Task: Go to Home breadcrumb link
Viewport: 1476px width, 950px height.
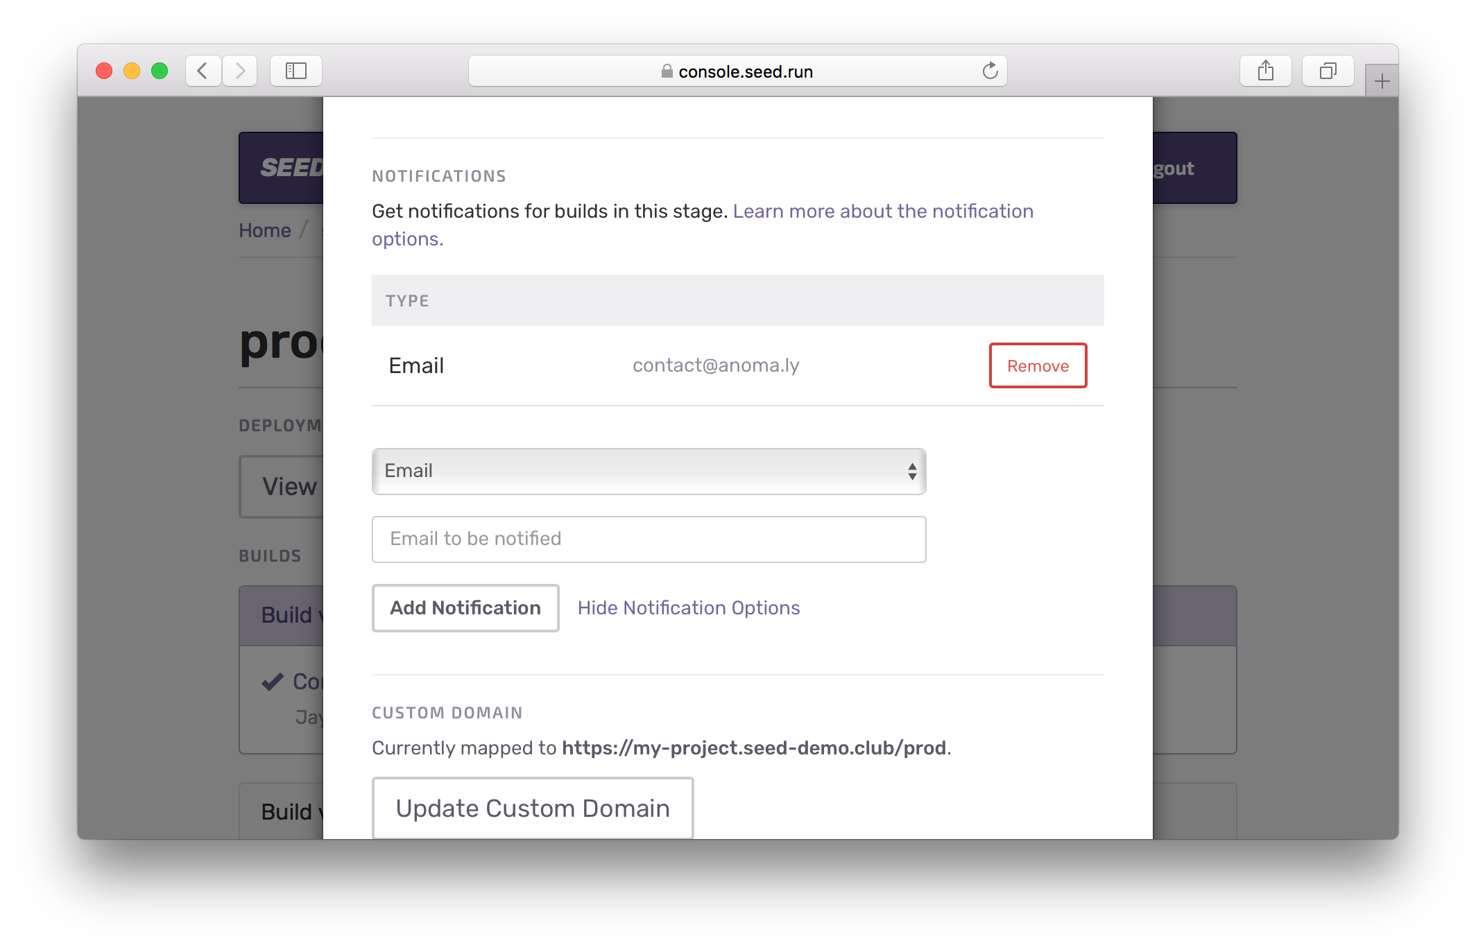Action: coord(265,230)
